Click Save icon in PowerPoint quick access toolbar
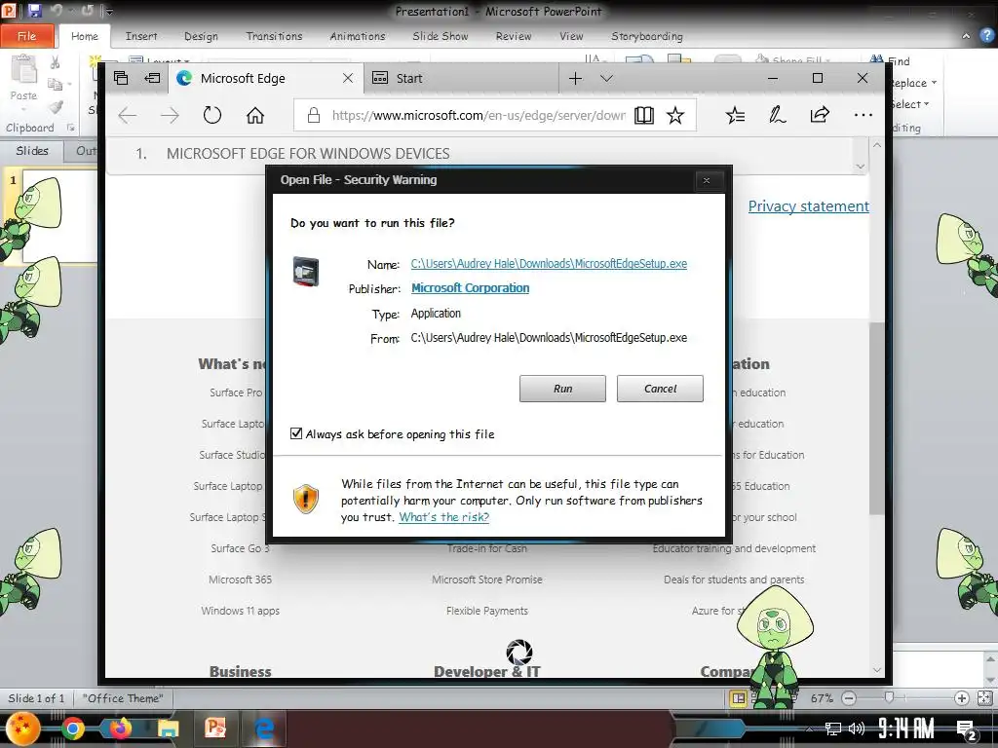998x748 pixels. pyautogui.click(x=34, y=10)
